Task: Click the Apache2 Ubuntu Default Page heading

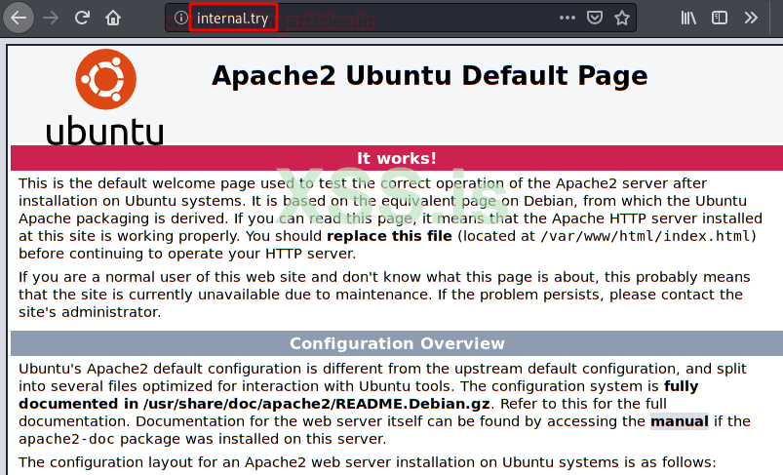Action: (429, 76)
